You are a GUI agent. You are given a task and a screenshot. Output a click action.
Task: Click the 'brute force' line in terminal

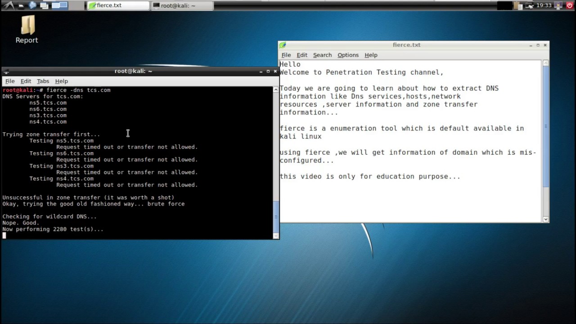pyautogui.click(x=94, y=203)
